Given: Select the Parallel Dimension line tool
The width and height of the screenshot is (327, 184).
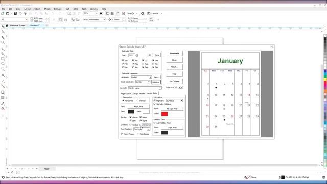Looking at the screenshot, I should coord(3,81).
